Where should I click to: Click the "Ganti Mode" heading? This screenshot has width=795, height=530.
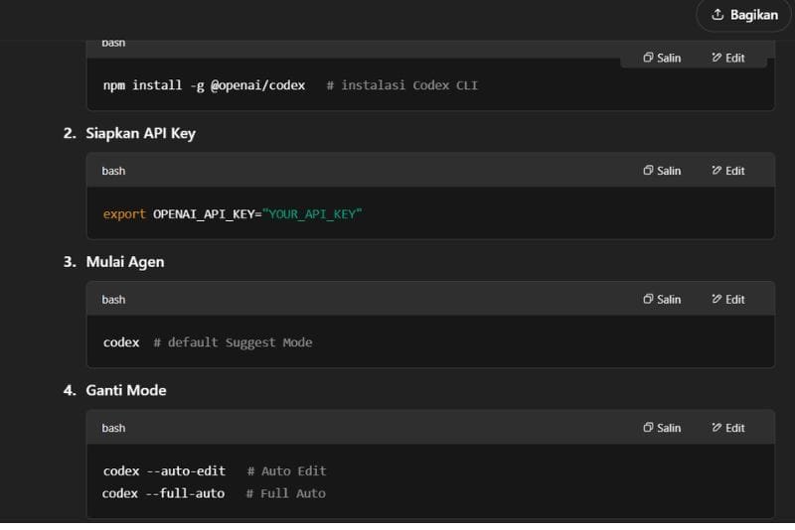tap(126, 391)
